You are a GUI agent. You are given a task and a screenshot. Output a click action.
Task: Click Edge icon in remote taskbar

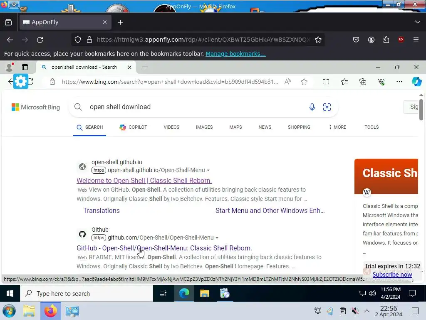pos(184,293)
